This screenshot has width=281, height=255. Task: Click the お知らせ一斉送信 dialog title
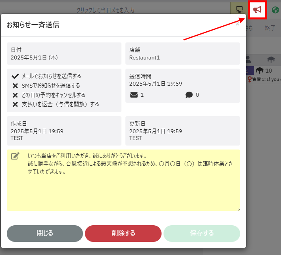[33, 25]
